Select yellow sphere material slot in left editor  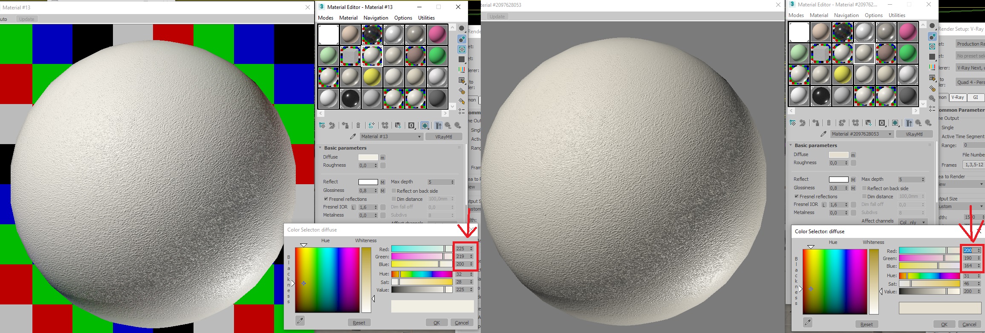372,77
